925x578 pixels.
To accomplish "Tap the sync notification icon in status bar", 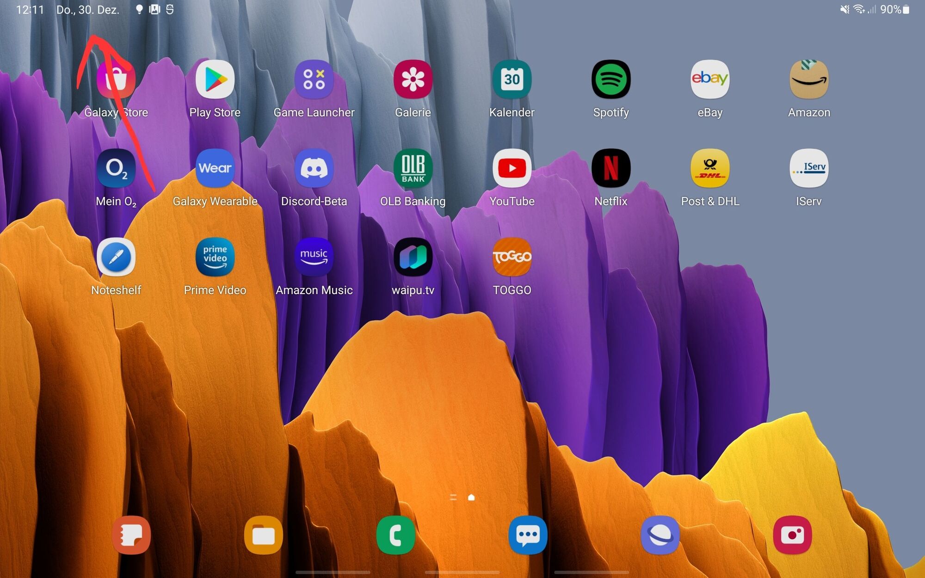I will click(170, 9).
